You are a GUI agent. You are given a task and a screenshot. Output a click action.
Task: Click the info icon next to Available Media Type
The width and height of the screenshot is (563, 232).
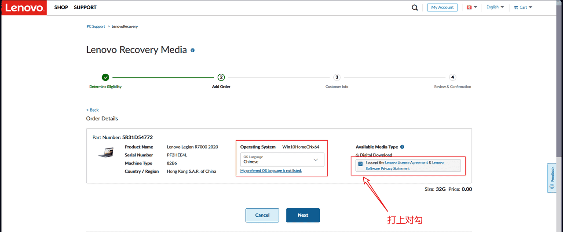(x=402, y=147)
